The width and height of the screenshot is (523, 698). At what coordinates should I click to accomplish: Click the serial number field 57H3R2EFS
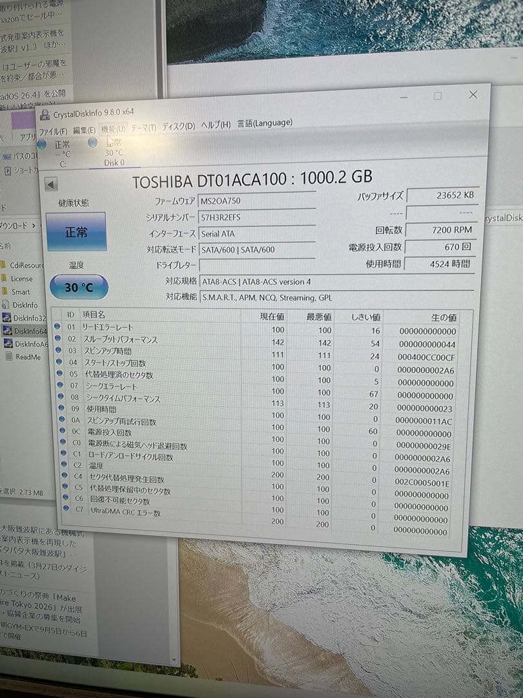coord(256,217)
